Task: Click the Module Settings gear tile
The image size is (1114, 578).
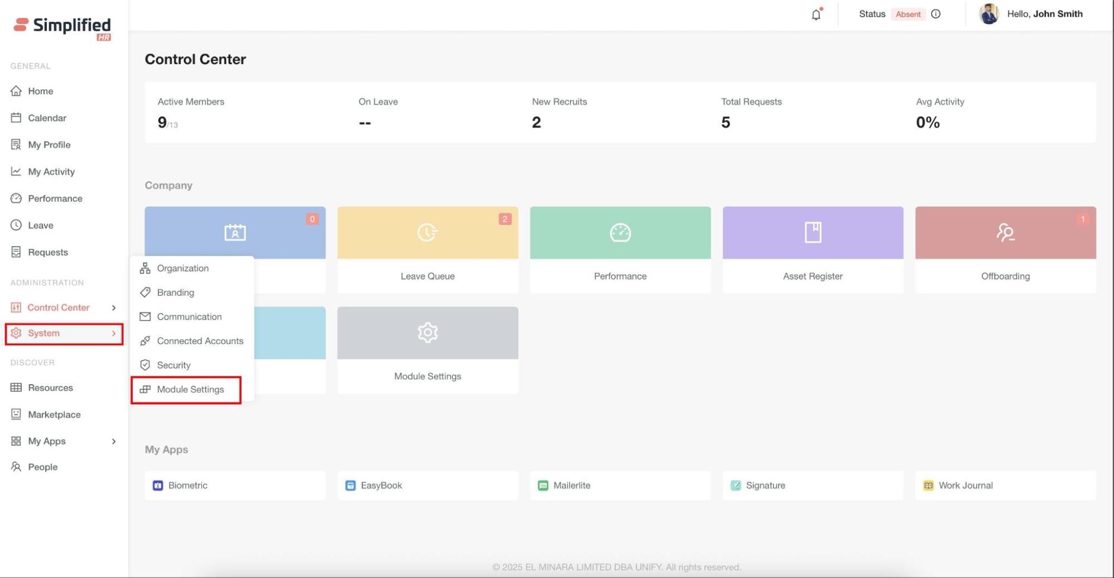Action: (427, 333)
